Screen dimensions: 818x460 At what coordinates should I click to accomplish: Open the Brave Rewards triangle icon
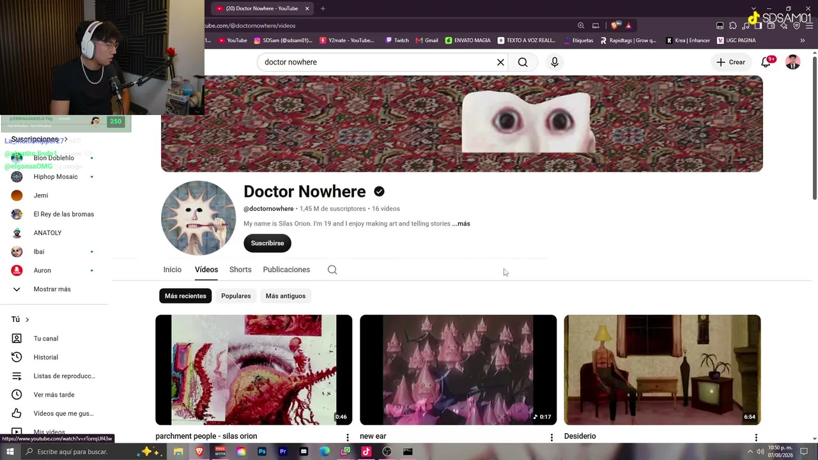click(x=629, y=26)
